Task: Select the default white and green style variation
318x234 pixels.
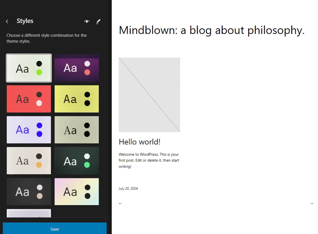Action: pos(29,68)
